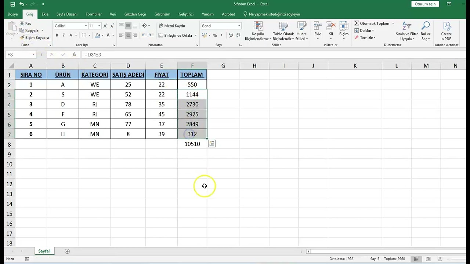Image resolution: width=470 pixels, height=264 pixels.
Task: Increase the indent
Action: point(151,35)
